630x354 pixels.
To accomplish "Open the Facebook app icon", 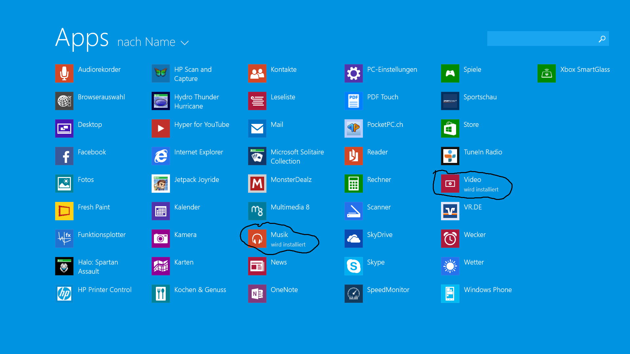I will [64, 156].
